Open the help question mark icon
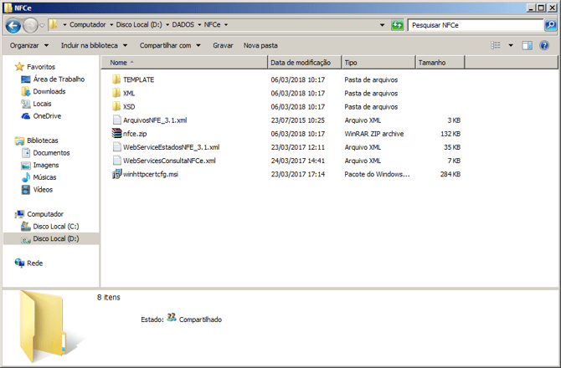 544,45
